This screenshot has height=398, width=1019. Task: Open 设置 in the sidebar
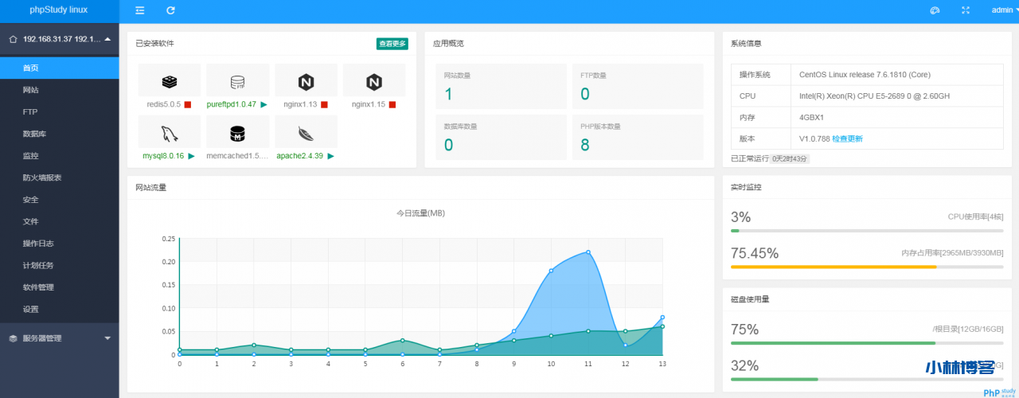click(60, 309)
